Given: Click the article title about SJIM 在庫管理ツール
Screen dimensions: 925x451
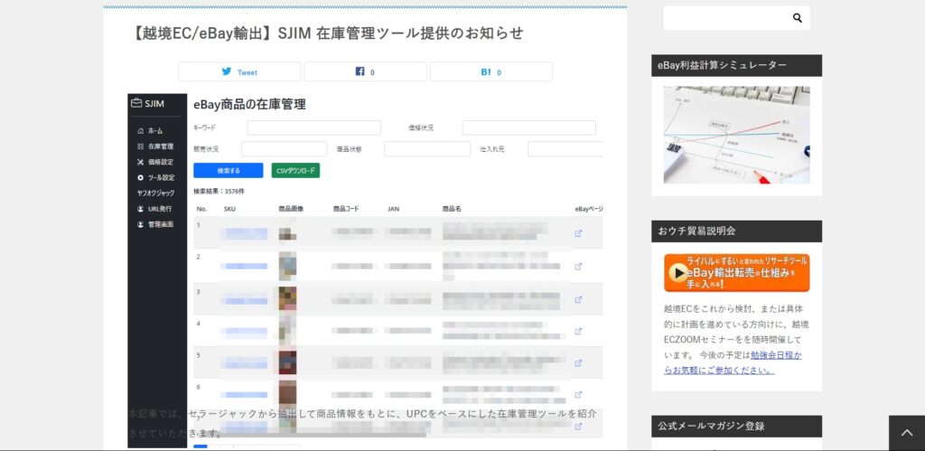Looking at the screenshot, I should click(328, 33).
